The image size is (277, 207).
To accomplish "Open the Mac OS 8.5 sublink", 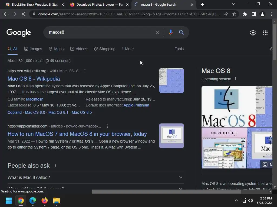I will click(x=82, y=112).
